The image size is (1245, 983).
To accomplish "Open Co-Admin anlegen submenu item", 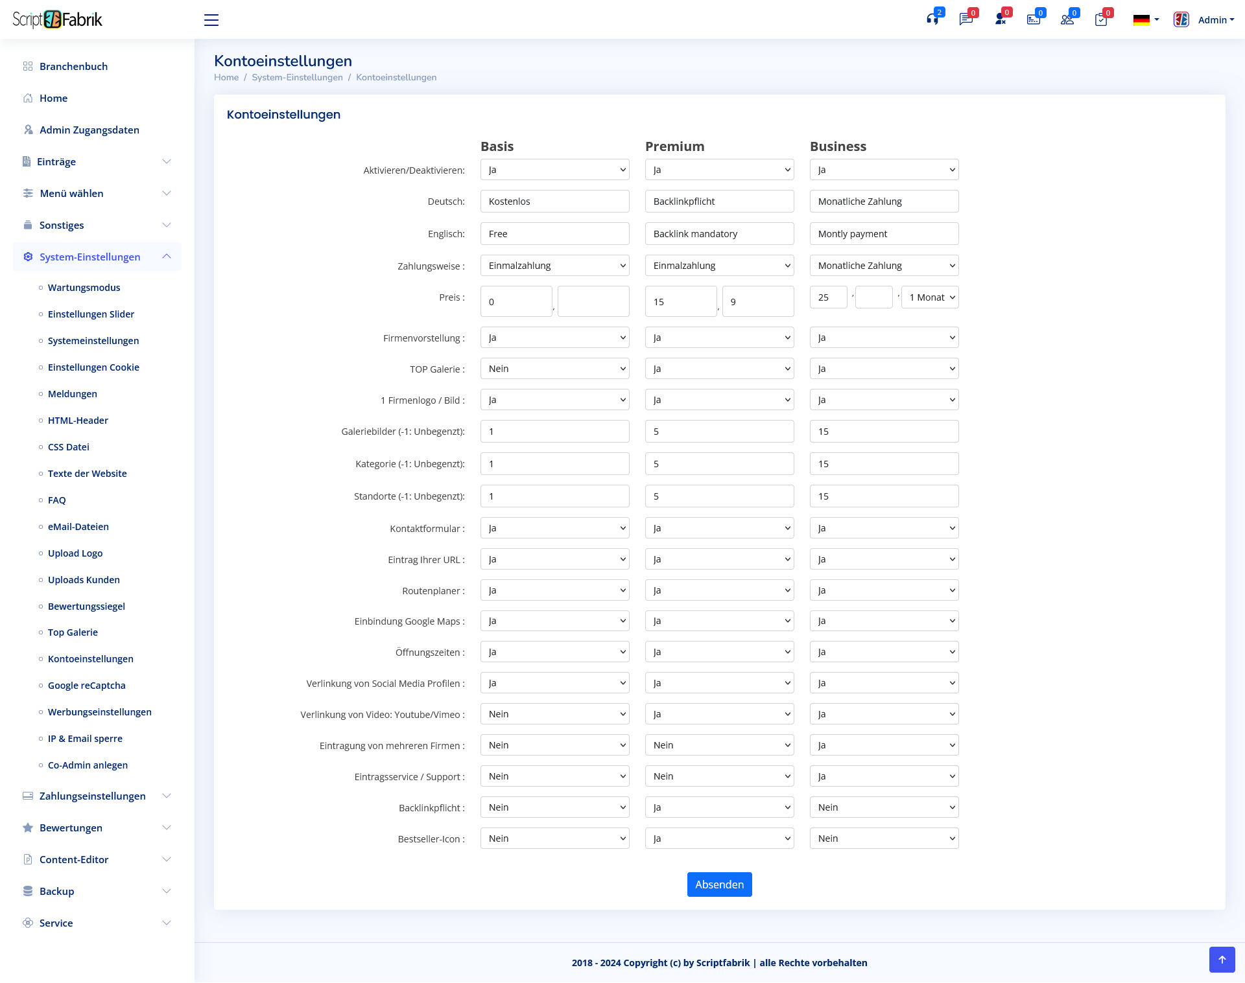I will point(88,765).
